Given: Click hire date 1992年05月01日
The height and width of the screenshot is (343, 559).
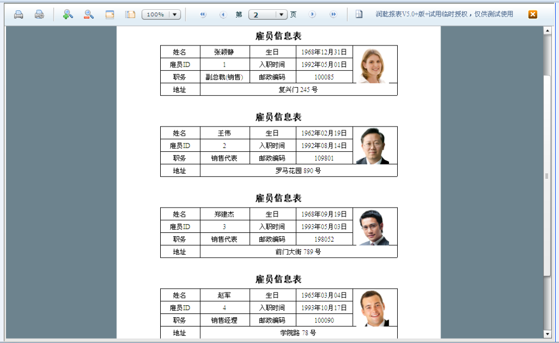Looking at the screenshot, I should 324,65.
